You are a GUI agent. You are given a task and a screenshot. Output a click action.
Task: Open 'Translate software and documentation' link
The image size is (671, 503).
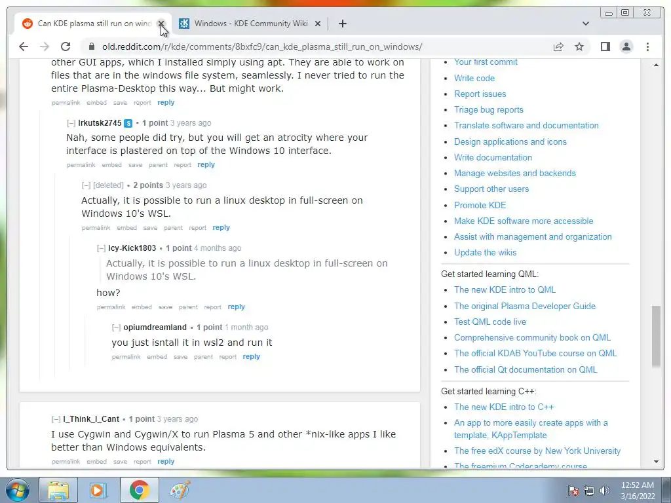[526, 125]
